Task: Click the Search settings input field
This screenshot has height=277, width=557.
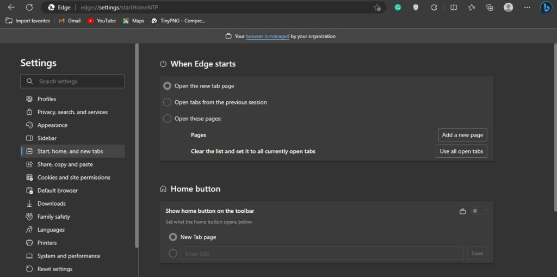Action: click(72, 82)
